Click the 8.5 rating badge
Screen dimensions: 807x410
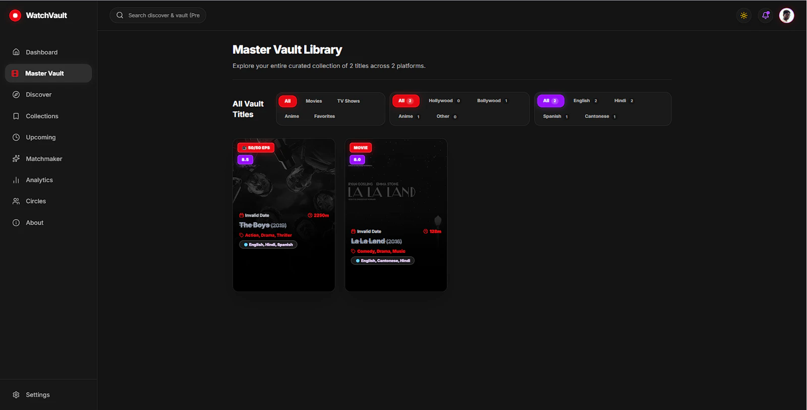245,160
